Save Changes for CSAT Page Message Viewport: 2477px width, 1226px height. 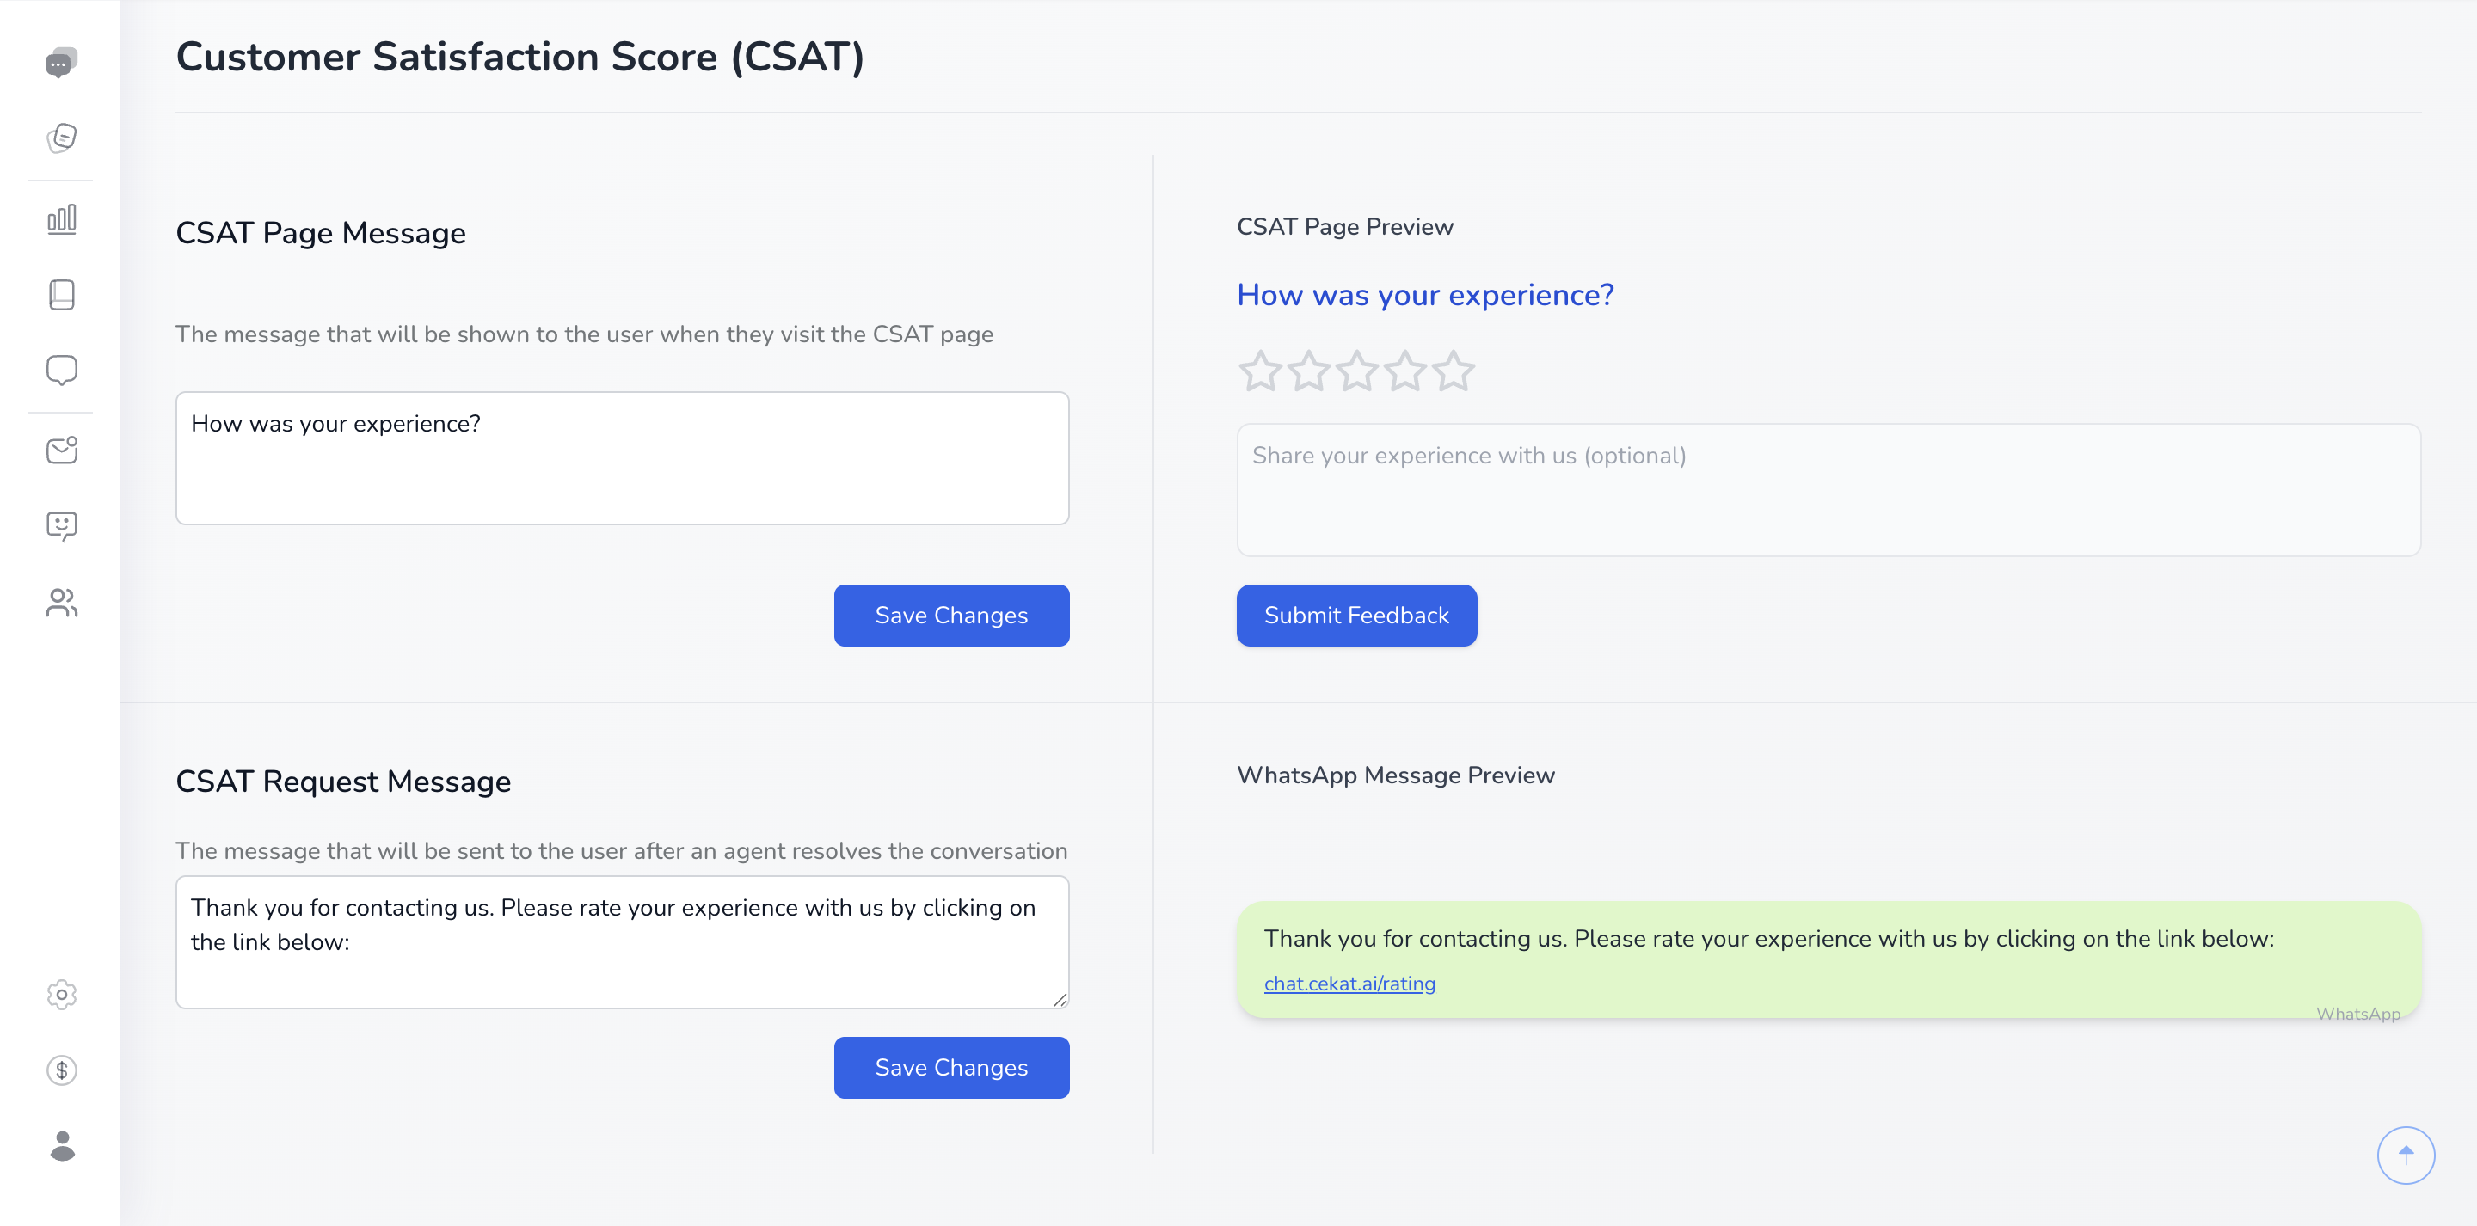point(951,616)
